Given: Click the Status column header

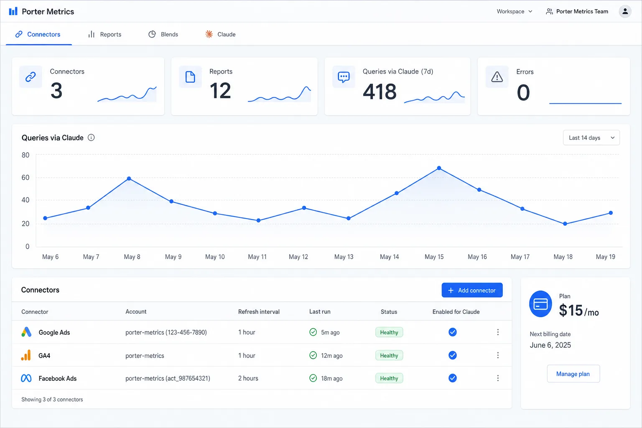Looking at the screenshot, I should coord(389,312).
